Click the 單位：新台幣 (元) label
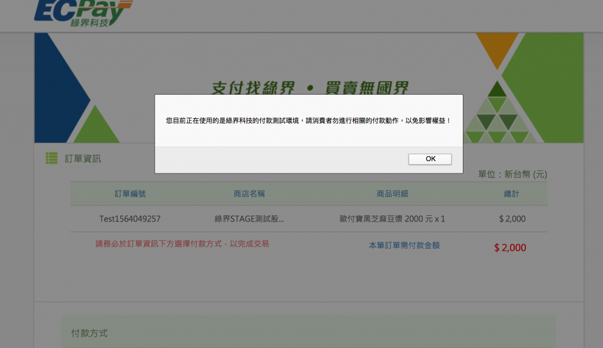 coord(513,175)
